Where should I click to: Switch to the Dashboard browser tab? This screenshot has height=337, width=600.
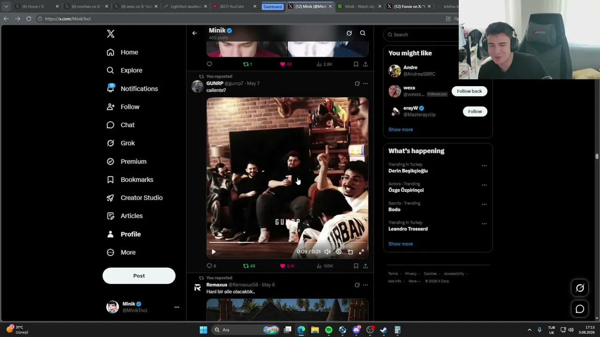(x=272, y=7)
